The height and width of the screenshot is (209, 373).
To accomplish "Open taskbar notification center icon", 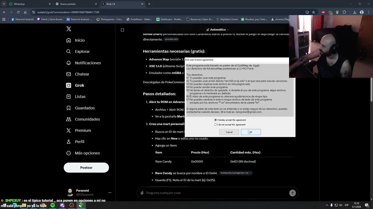I will pyautogui.click(x=367, y=205).
